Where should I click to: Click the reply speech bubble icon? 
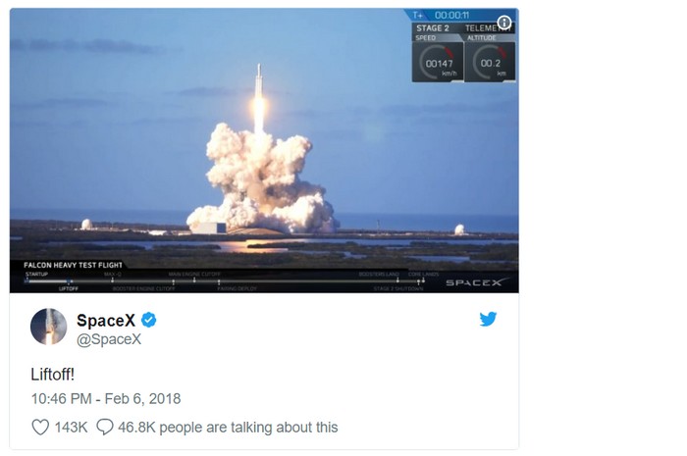pos(105,427)
